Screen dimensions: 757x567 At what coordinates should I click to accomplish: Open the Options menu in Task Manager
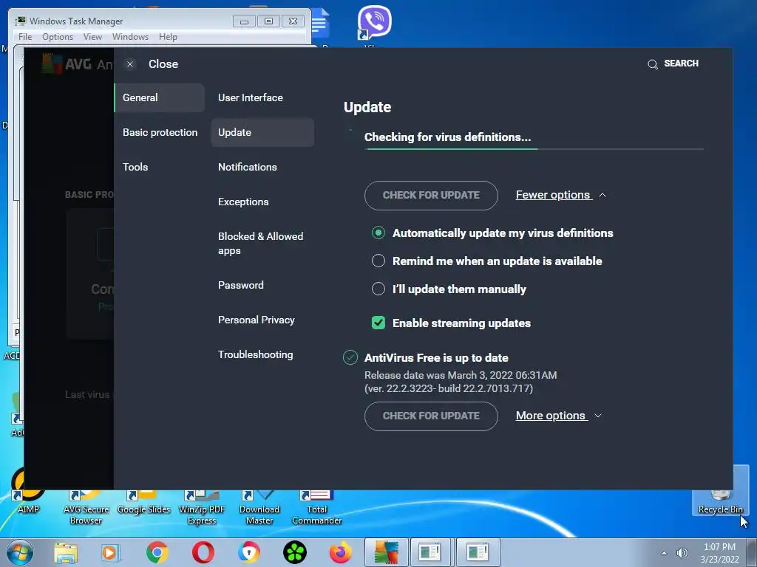click(58, 37)
